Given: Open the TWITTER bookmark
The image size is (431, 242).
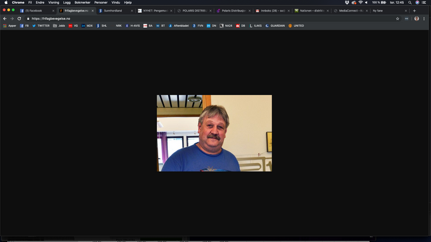Looking at the screenshot, I should 41,26.
